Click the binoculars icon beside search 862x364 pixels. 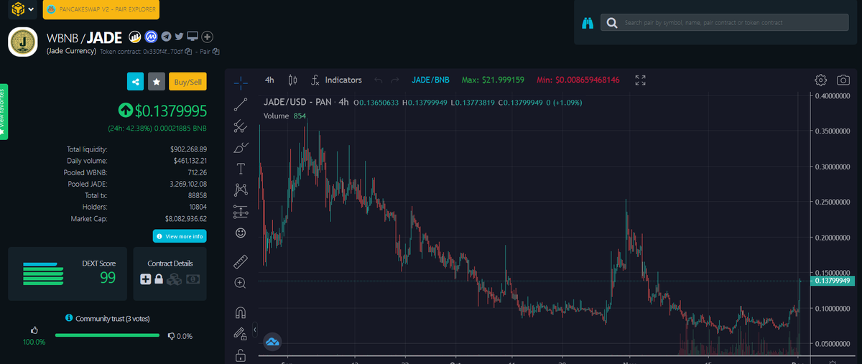588,23
